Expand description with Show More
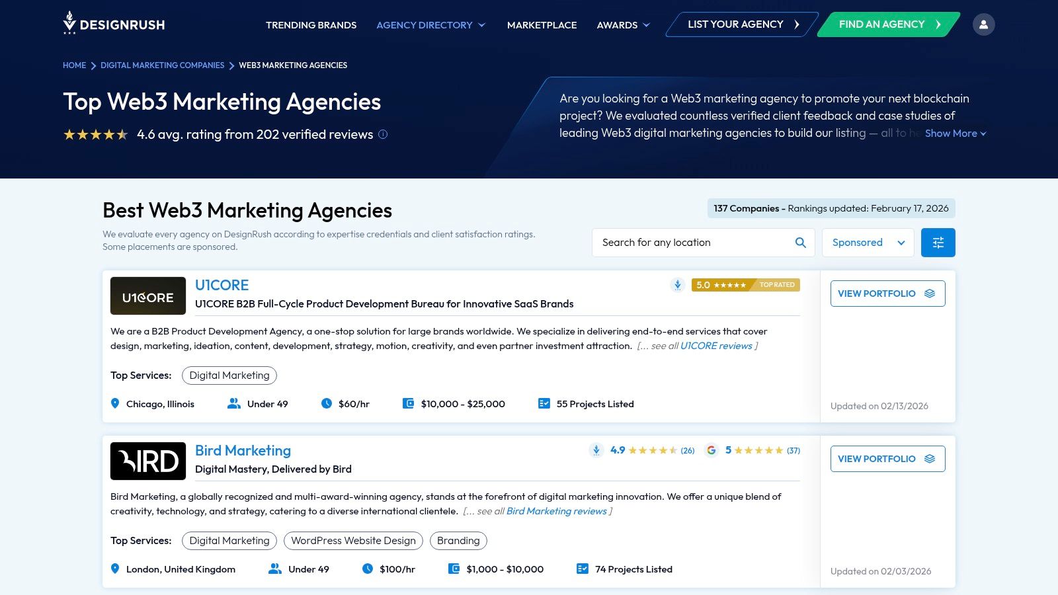1058x595 pixels. [956, 134]
